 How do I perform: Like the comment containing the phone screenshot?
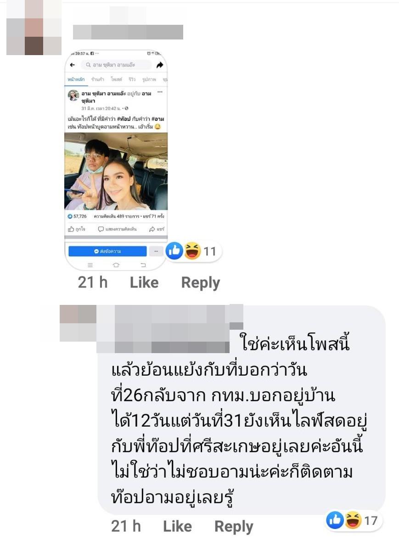coord(144,283)
